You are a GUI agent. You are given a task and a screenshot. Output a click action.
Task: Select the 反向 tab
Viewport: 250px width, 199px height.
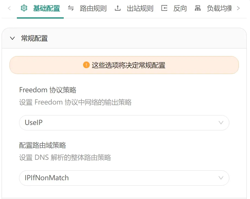pos(180,8)
